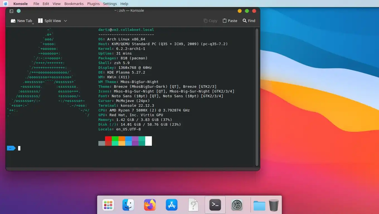
Task: Open the Bookmarks menu
Action: tap(74, 4)
